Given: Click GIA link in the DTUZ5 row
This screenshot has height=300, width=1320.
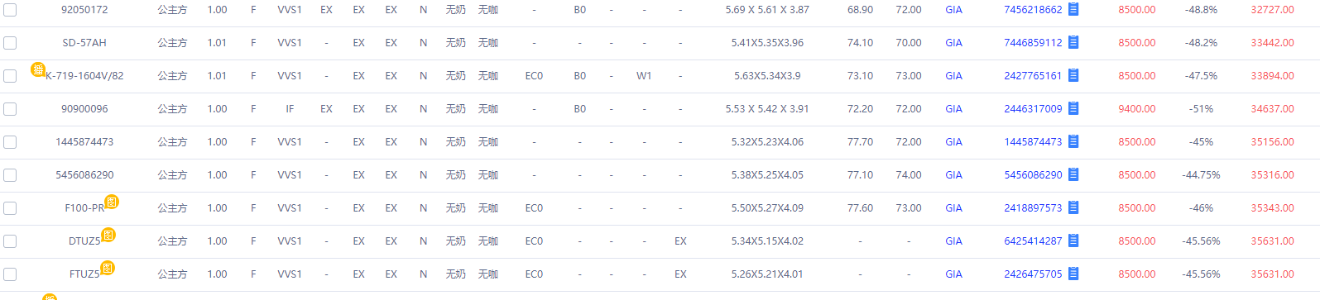Looking at the screenshot, I should (953, 241).
